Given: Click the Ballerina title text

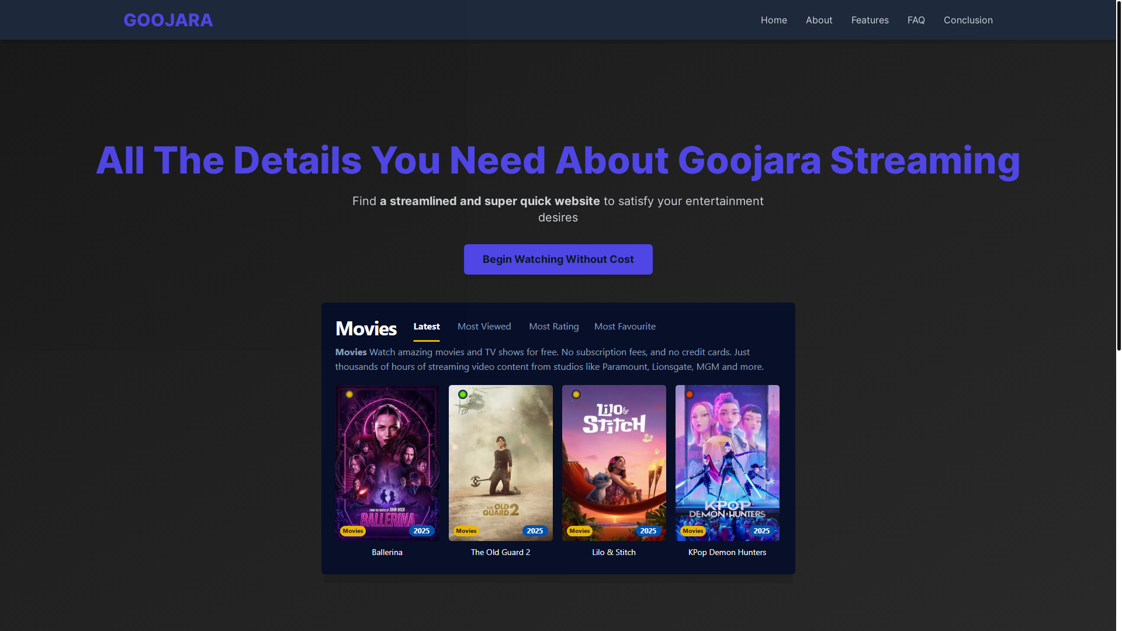Looking at the screenshot, I should point(387,552).
